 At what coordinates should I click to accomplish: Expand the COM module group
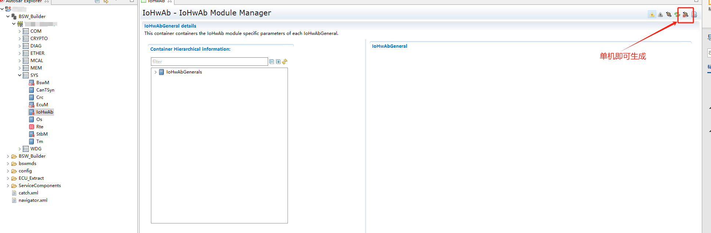(20, 31)
